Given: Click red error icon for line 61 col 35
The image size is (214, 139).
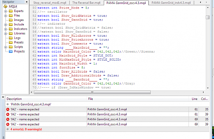Looking at the screenshot, I should tap(8, 109).
